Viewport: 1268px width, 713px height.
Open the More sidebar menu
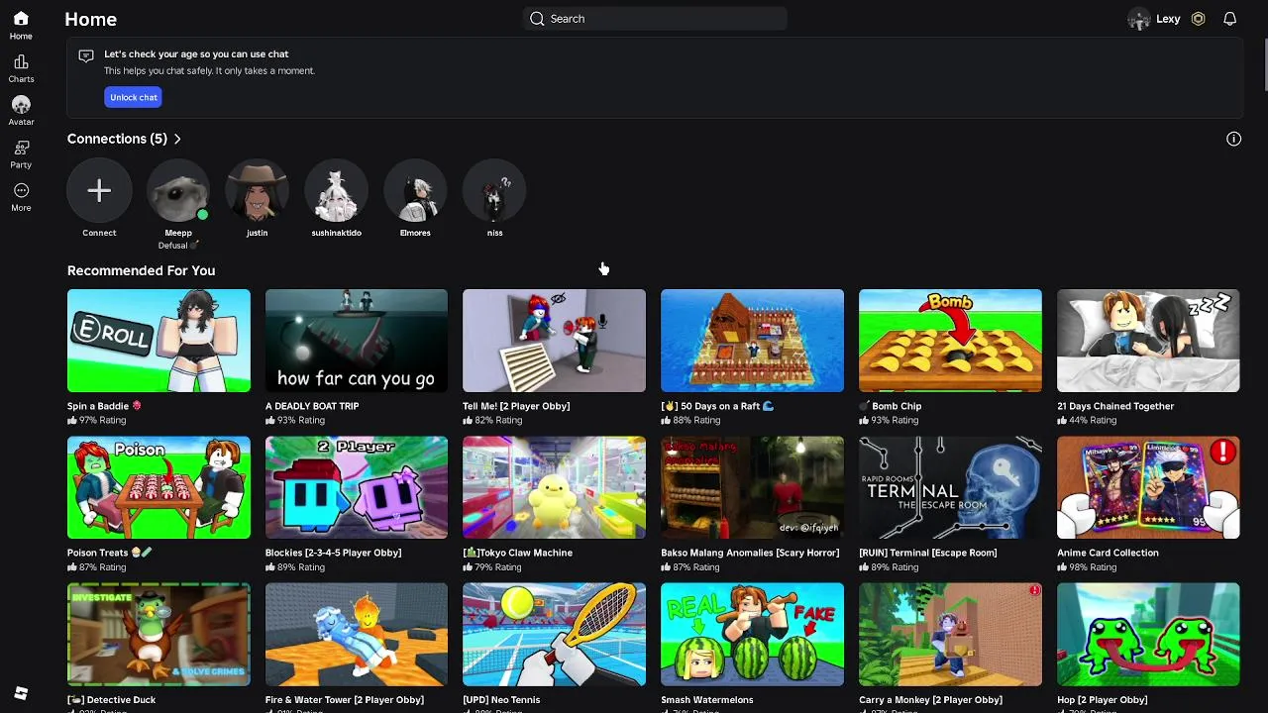pyautogui.click(x=21, y=190)
